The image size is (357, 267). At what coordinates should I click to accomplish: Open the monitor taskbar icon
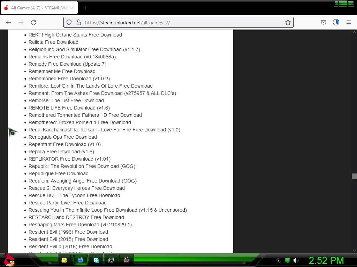(x=111, y=260)
